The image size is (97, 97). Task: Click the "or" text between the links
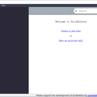tap(71, 36)
